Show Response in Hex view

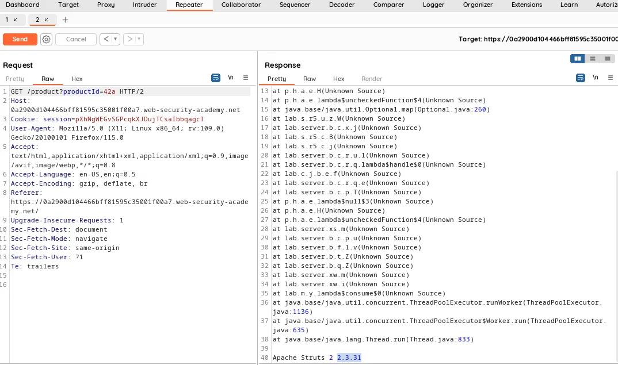[338, 79]
